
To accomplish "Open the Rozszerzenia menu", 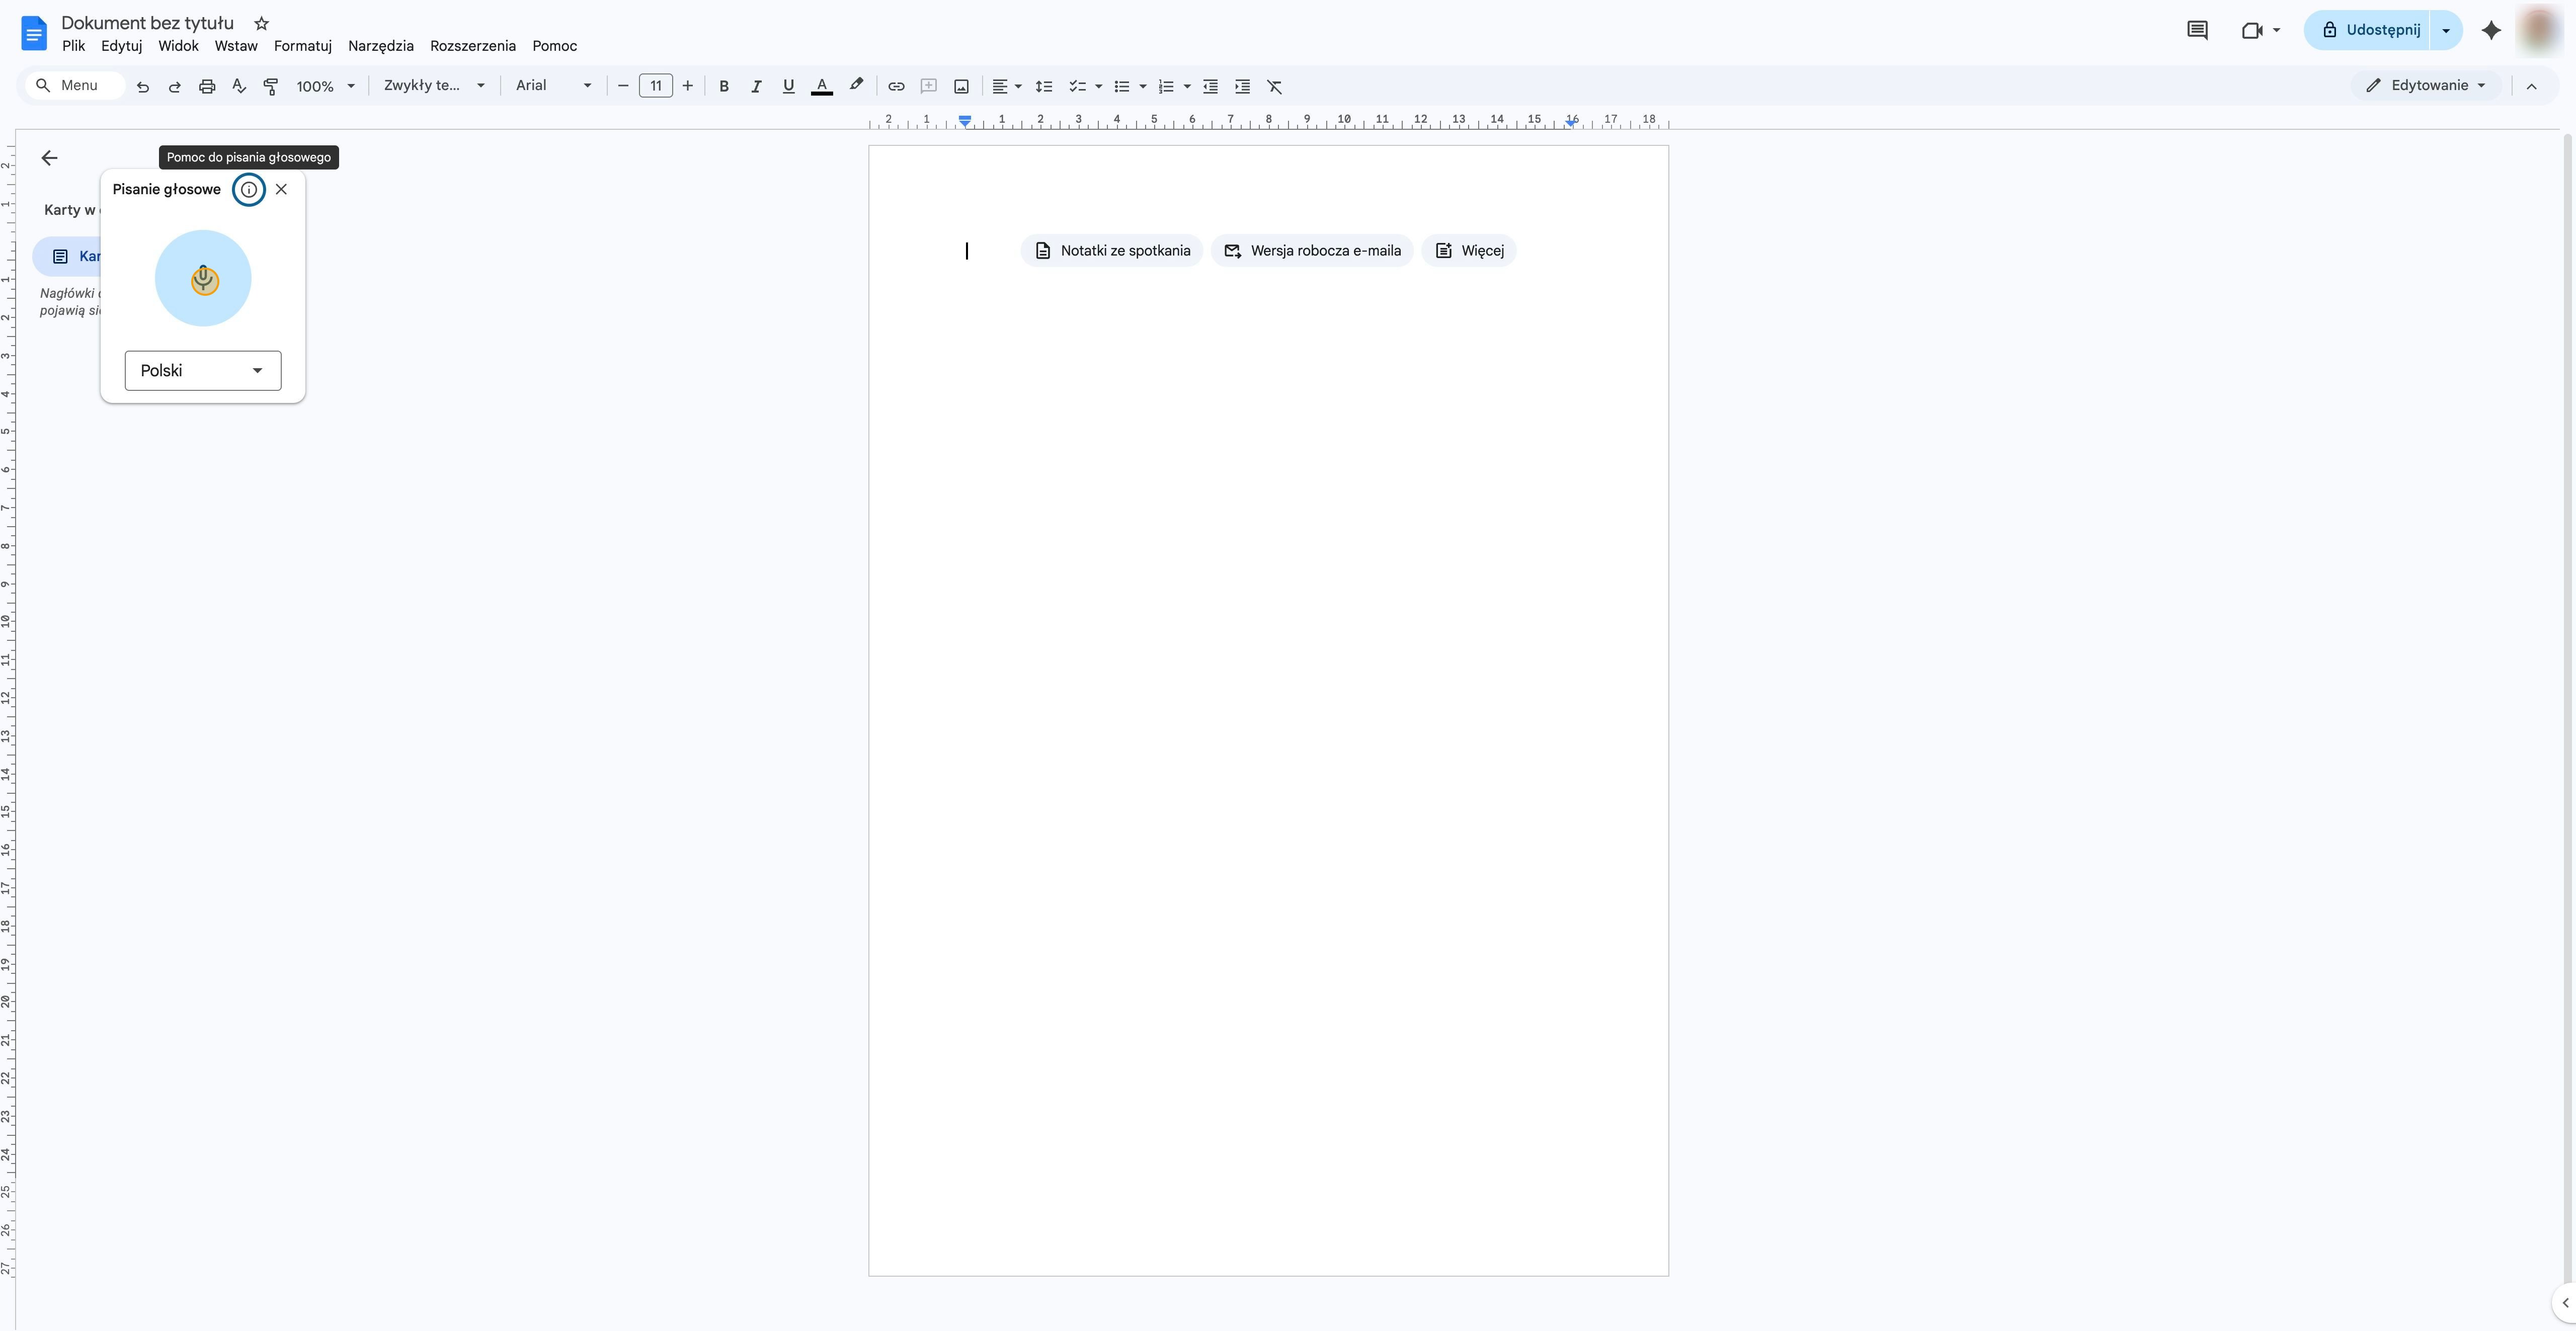I will pyautogui.click(x=473, y=46).
